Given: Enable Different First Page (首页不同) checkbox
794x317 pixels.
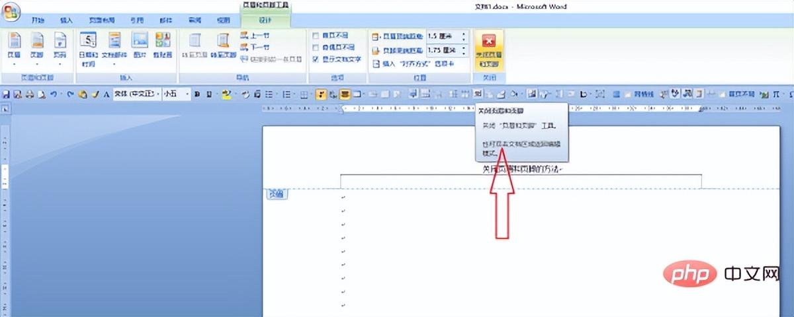Looking at the screenshot, I should [x=316, y=36].
